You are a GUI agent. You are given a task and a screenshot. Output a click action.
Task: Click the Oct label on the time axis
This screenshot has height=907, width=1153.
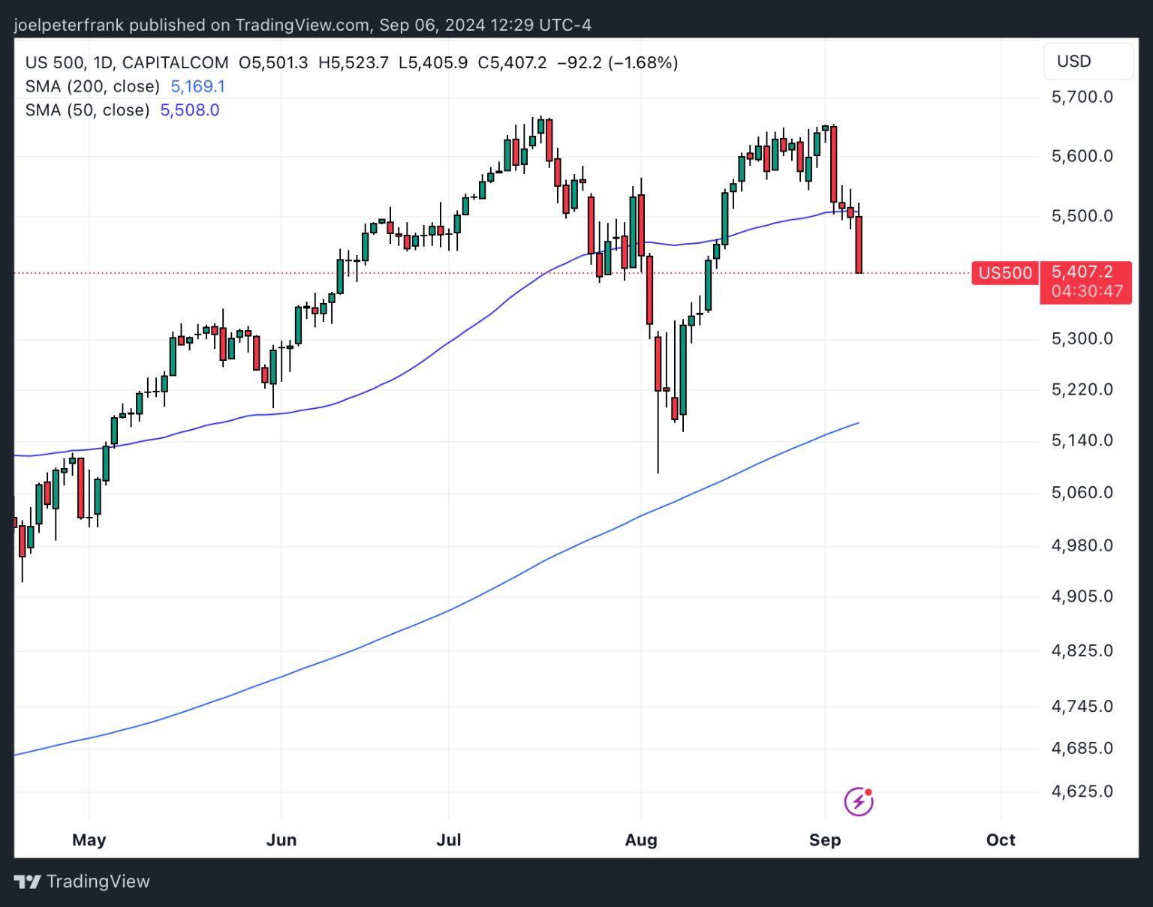pos(1001,839)
